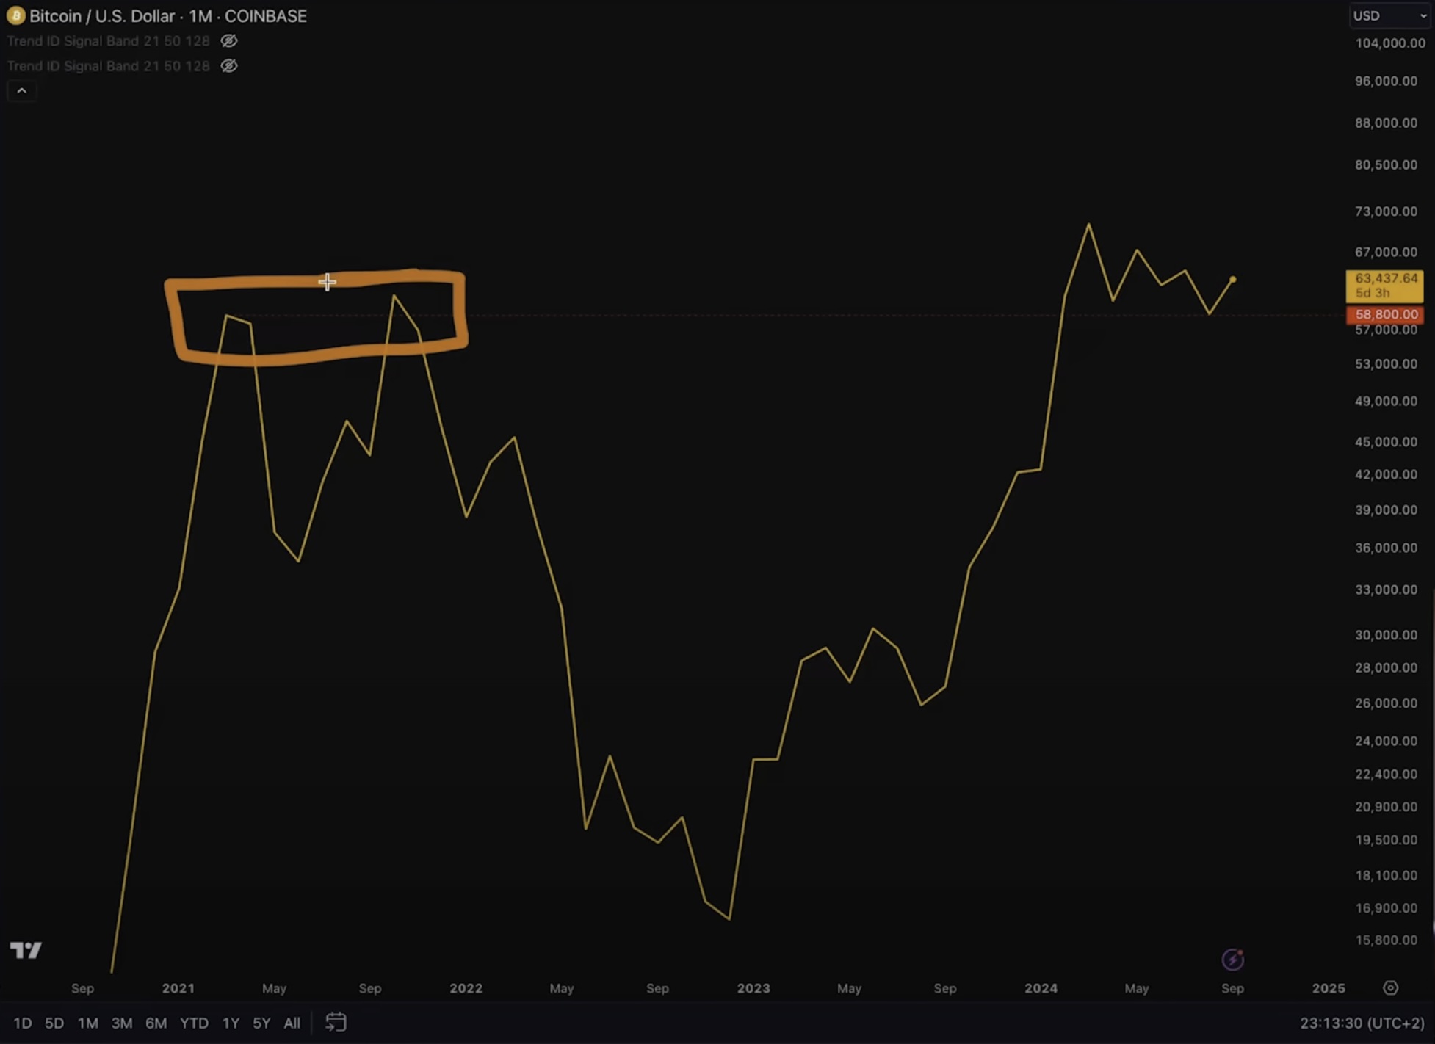This screenshot has height=1044, width=1435.
Task: Toggle visibility of first Trend ID Signal Band
Action: tap(229, 41)
